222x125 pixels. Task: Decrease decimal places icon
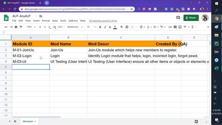(49, 27)
